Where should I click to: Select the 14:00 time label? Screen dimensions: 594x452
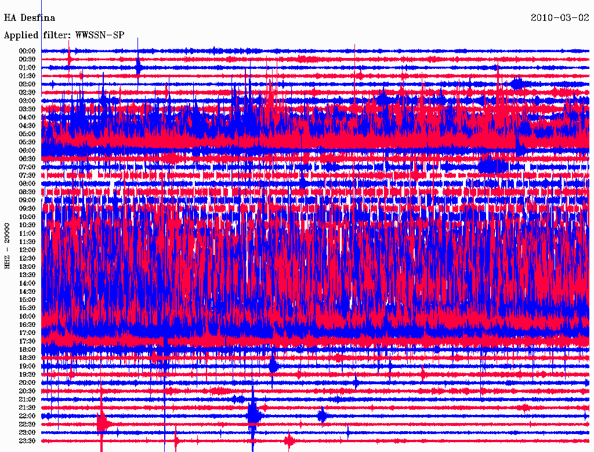27,283
